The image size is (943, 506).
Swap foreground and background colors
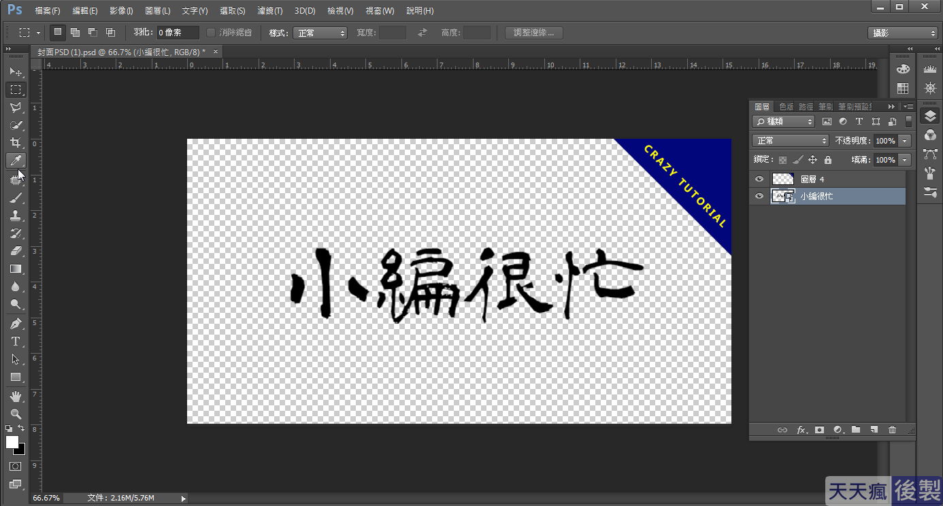click(22, 428)
